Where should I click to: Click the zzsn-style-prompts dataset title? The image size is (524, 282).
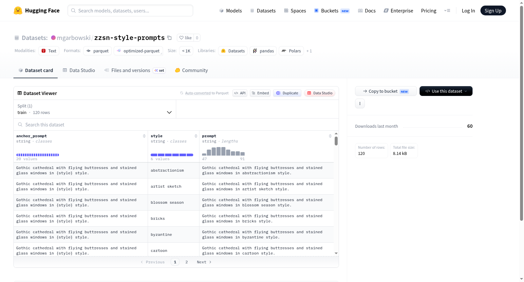[129, 38]
